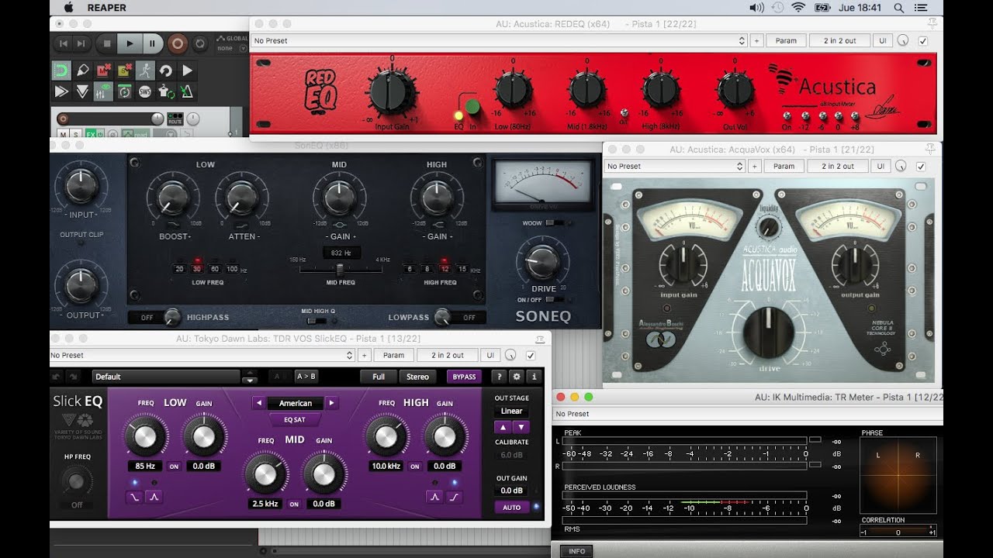Screen dimensions: 993x558
Task: Toggle the REDEQ plugin enable checkbox
Action: (922, 41)
